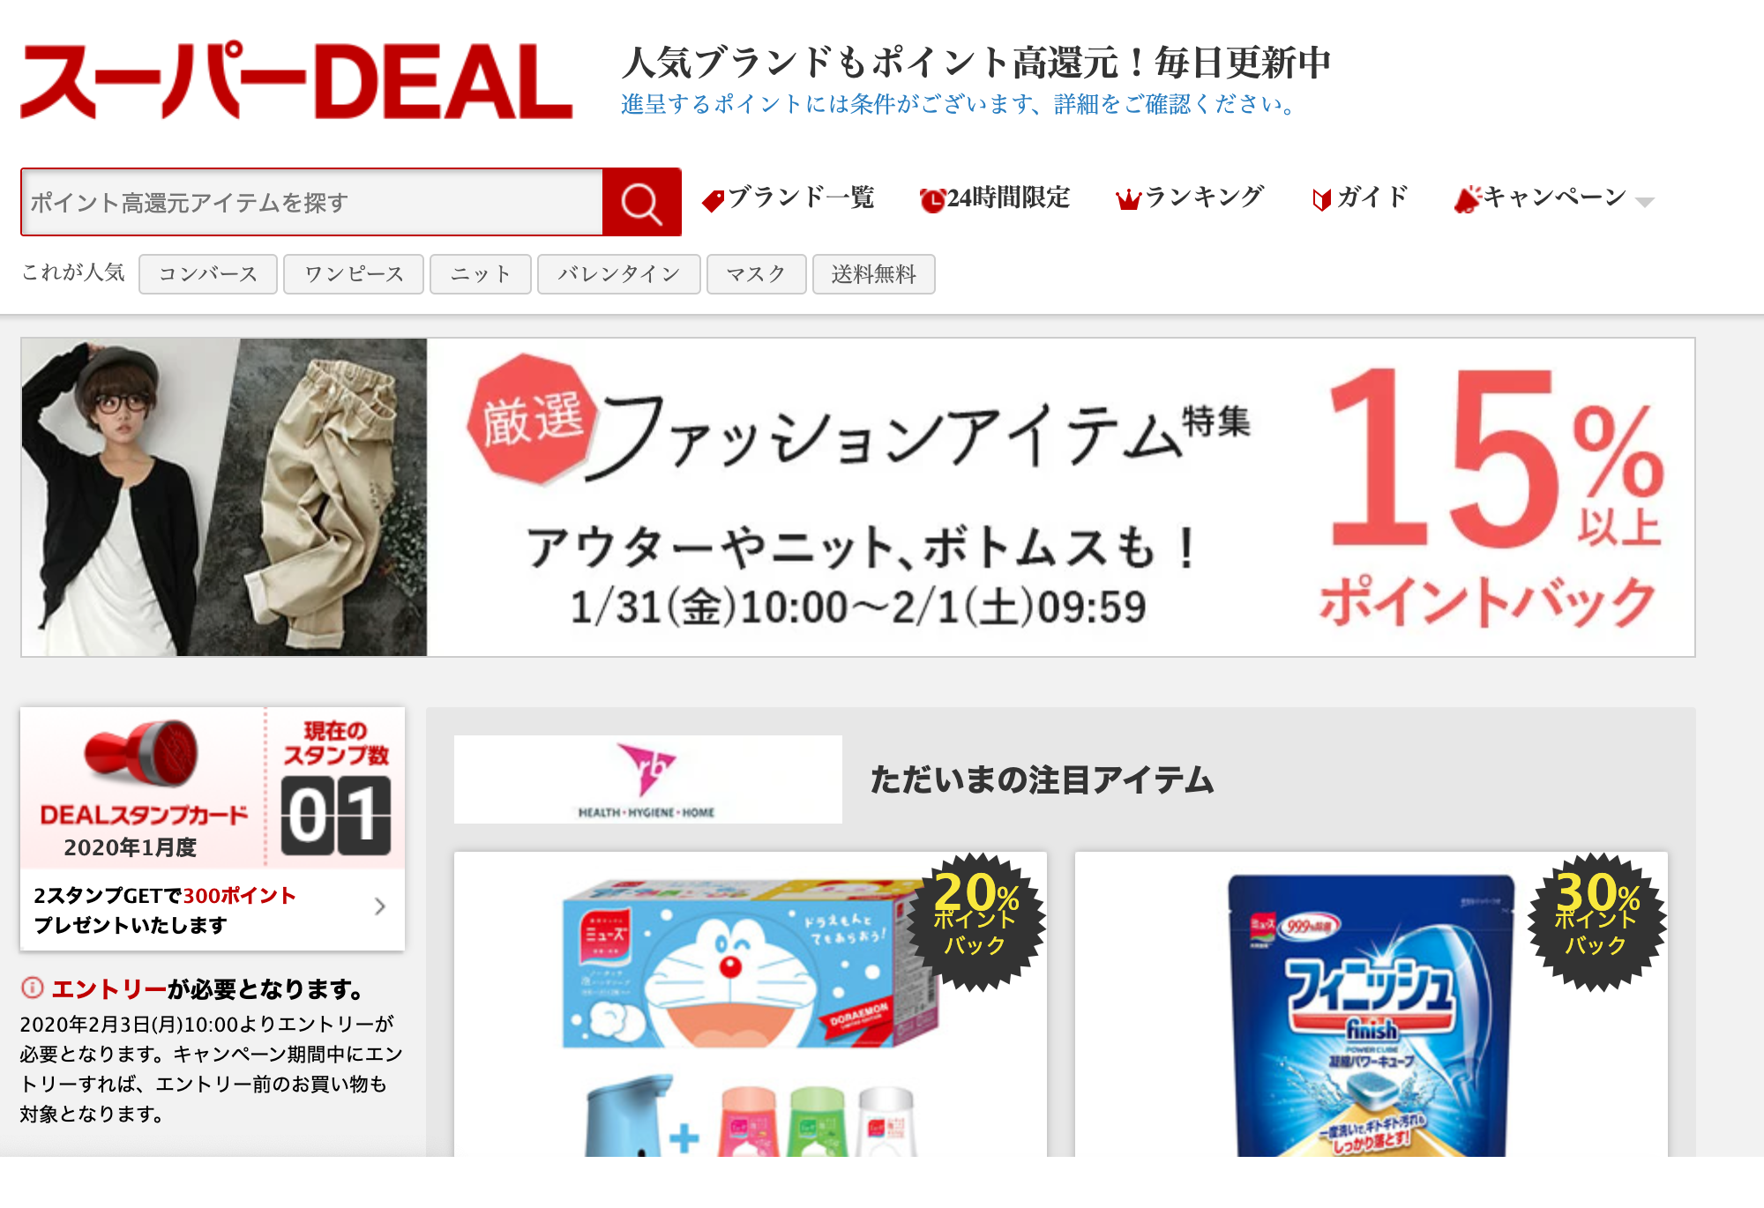The image size is (1764, 1208).
Task: Click the info icon beside エントリーが必要となります
Action: click(33, 988)
